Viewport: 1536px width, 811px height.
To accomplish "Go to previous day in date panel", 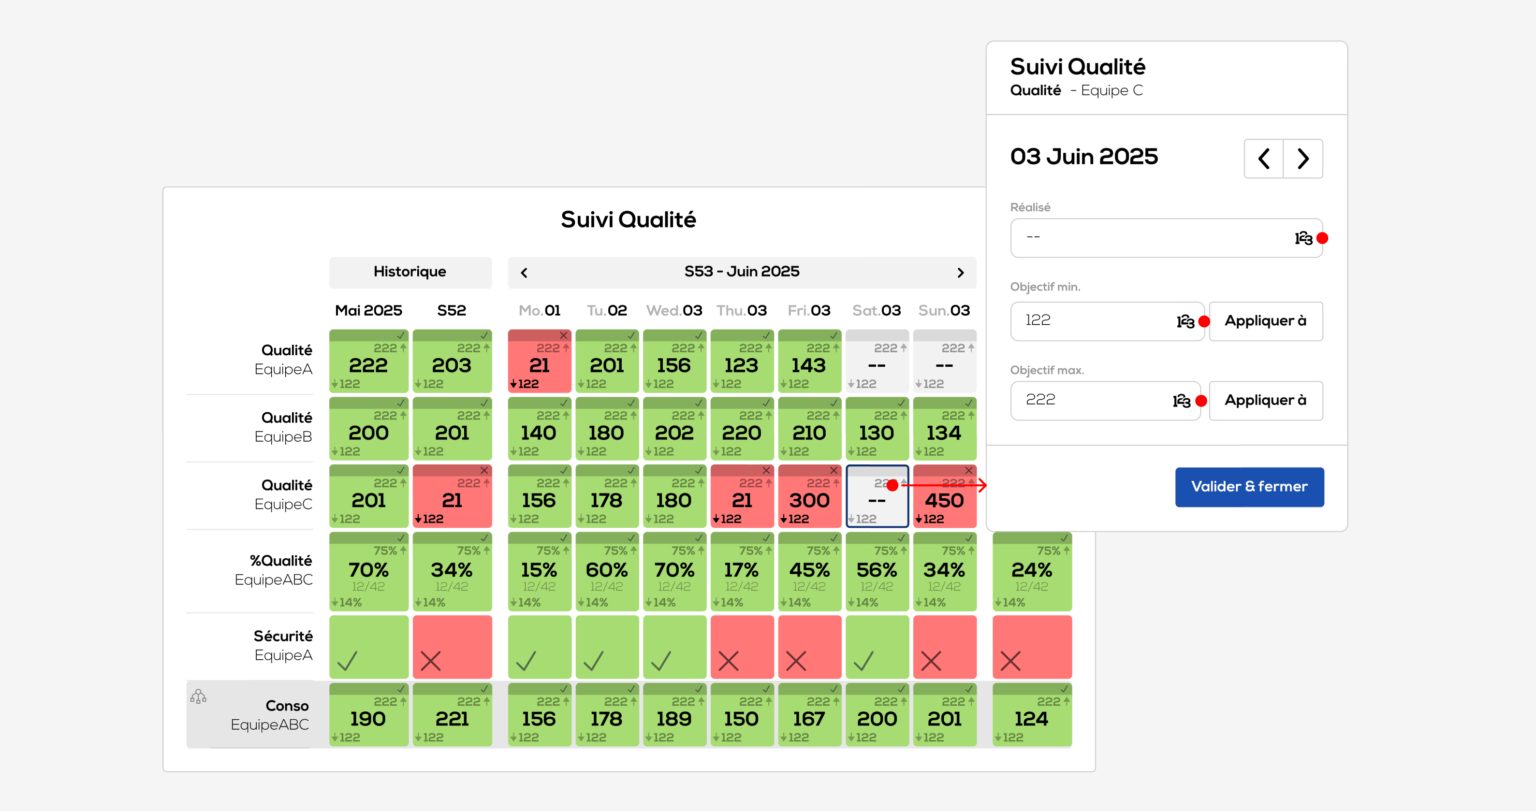I will tap(1263, 159).
